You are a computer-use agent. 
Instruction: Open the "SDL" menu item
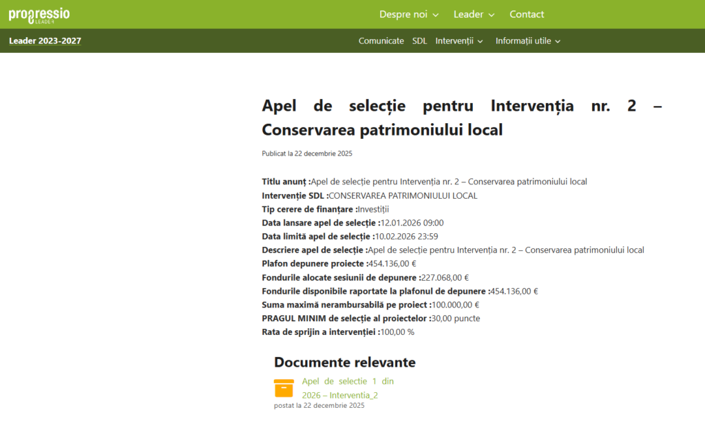(x=419, y=41)
